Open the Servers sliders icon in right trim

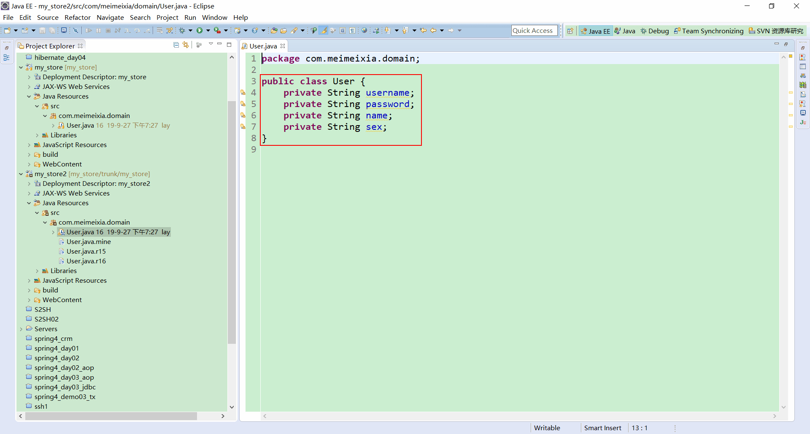803,76
